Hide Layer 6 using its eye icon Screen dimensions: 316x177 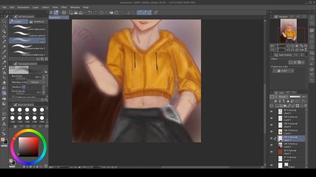click(x=272, y=132)
